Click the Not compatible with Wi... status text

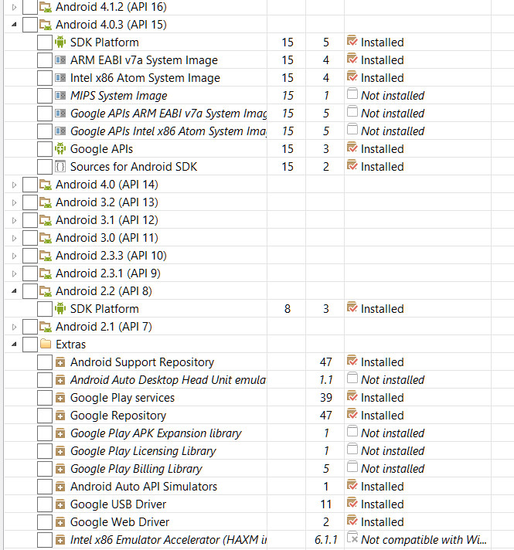[424, 539]
